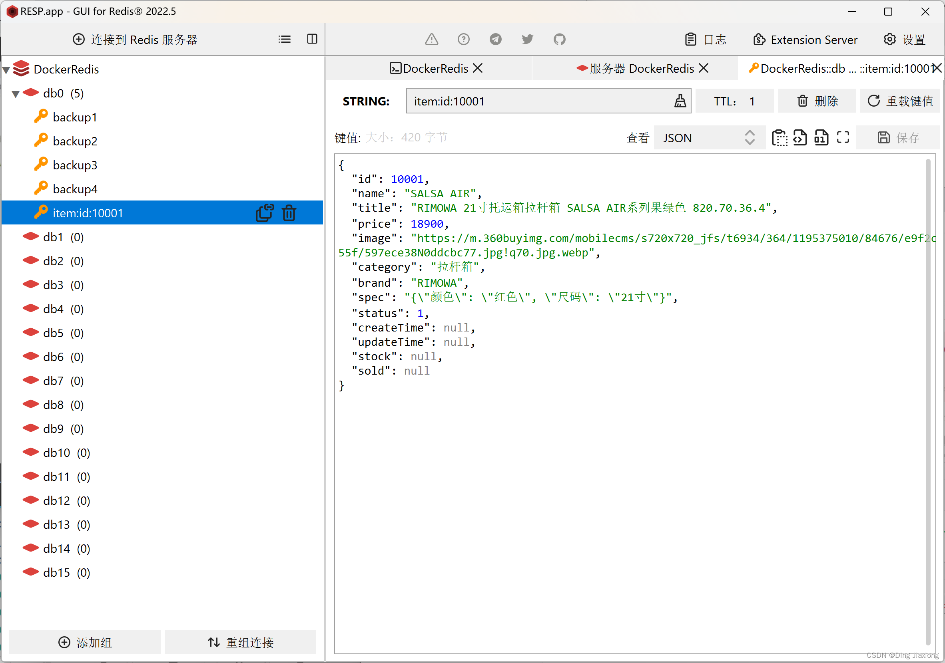Open the connection list menu icon
Viewport: 945px width, 663px height.
tap(284, 40)
